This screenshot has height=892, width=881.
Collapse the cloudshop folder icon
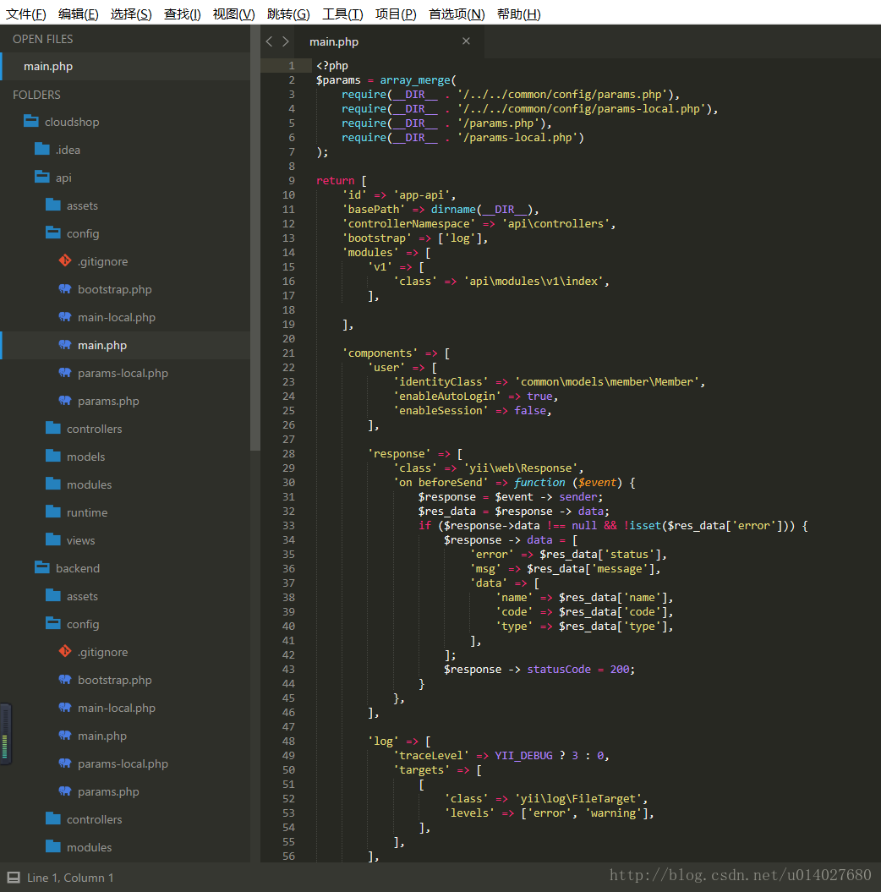(x=31, y=121)
